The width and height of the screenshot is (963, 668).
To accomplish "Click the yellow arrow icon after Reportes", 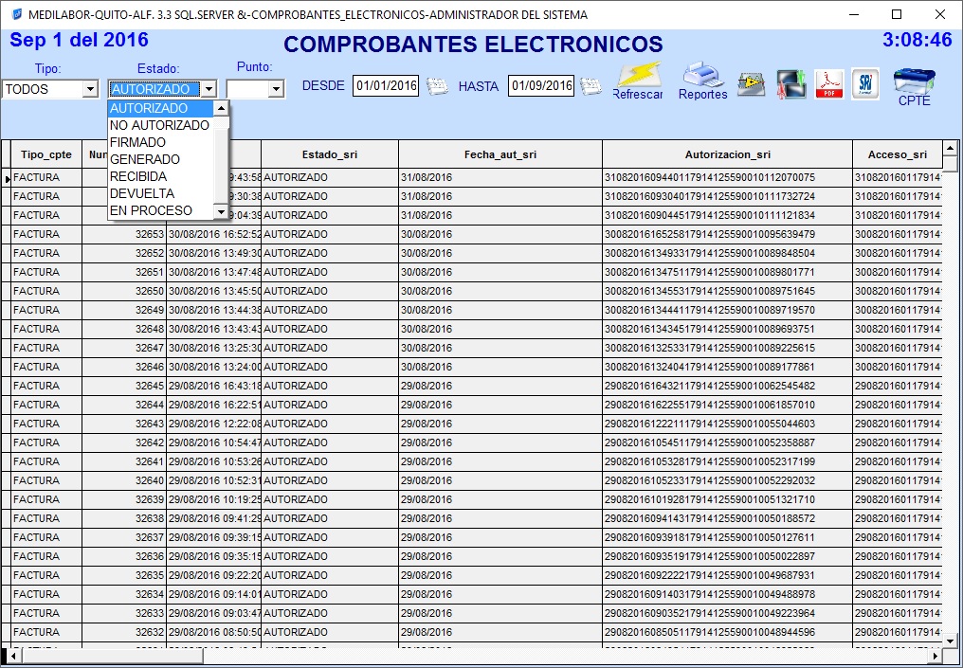I will 752,84.
